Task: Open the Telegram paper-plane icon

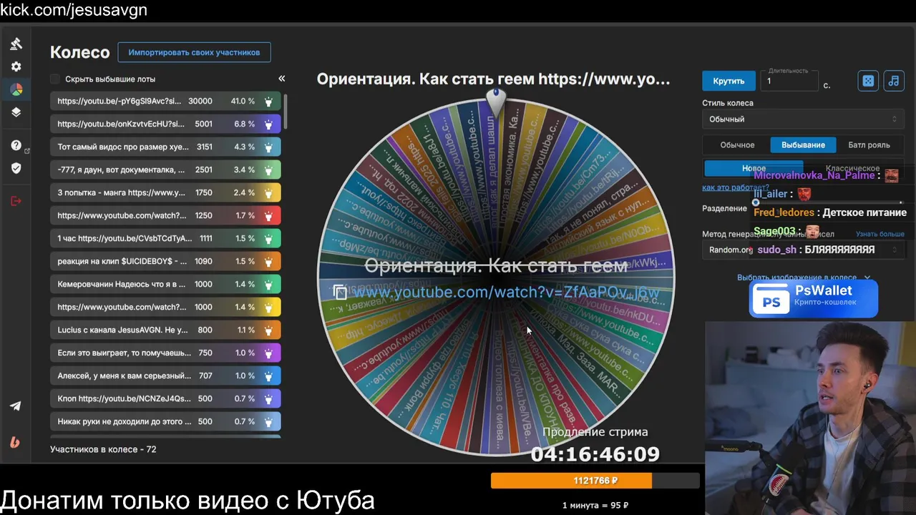Action: click(16, 406)
